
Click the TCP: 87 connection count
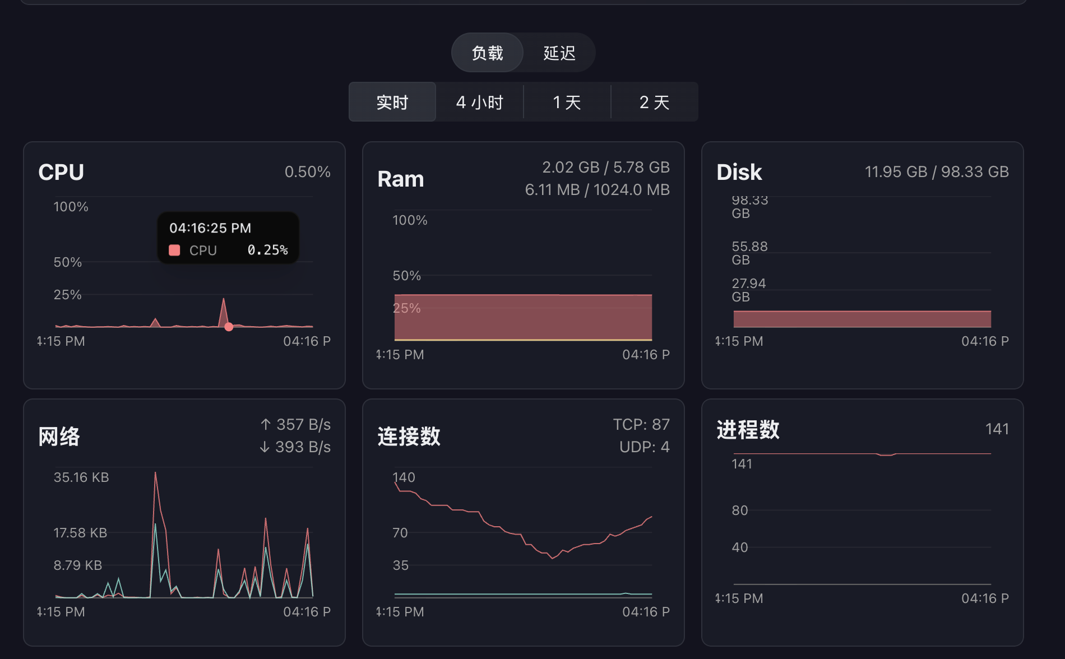coord(641,425)
